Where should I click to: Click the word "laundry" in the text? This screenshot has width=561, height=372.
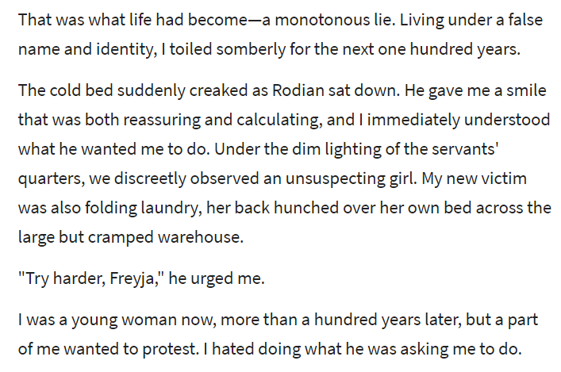tap(168, 208)
